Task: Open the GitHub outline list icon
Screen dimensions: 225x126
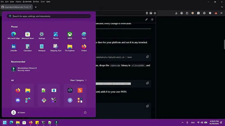Action: tap(152, 19)
